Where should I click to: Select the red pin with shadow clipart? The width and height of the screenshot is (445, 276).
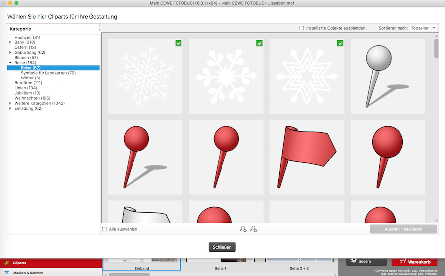tap(145, 158)
